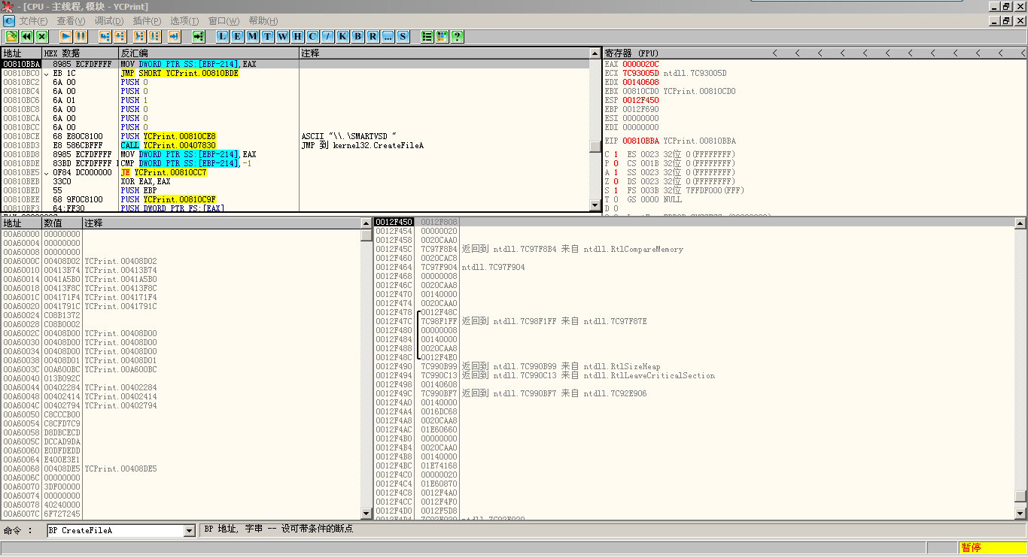Open the 文件 (File) menu
The width and height of the screenshot is (1028, 558).
click(x=33, y=21)
